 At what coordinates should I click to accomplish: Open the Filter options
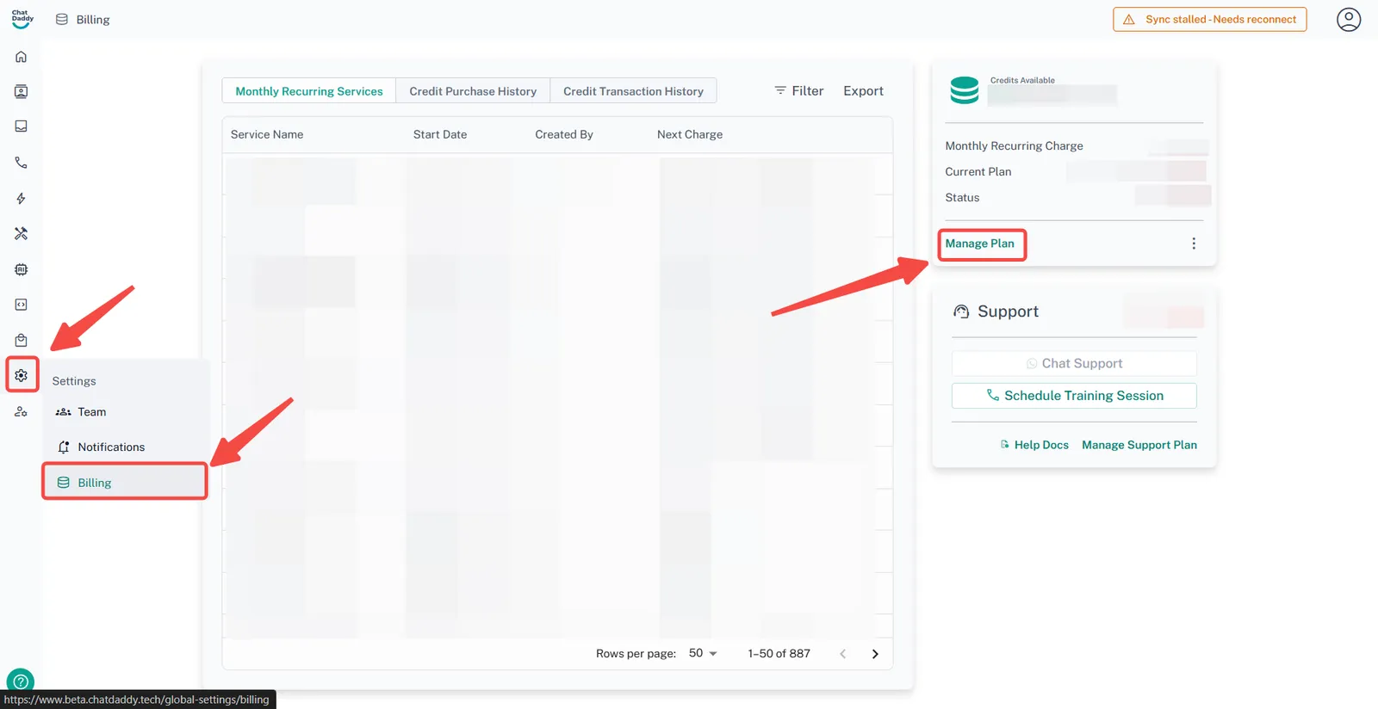(x=798, y=91)
